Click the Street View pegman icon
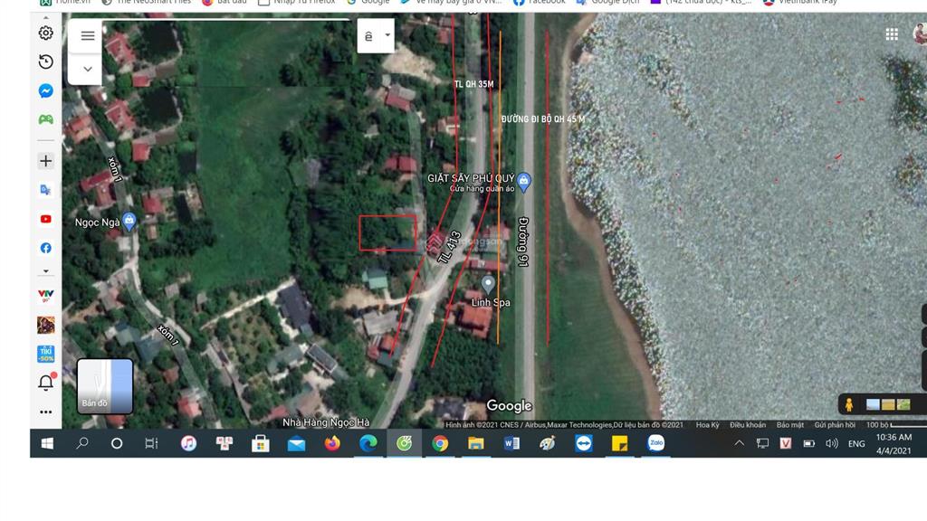The image size is (927, 521). pos(849,404)
